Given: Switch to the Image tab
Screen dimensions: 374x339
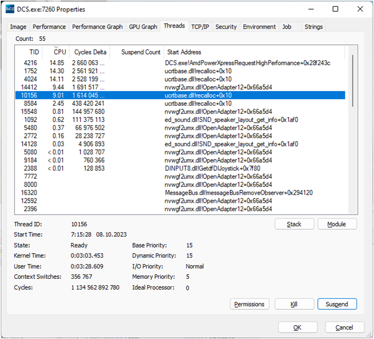Looking at the screenshot, I should click(18, 27).
